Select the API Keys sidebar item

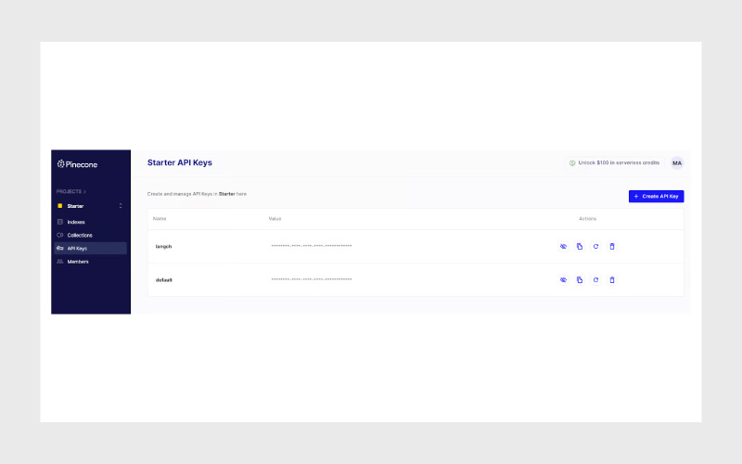coord(77,249)
